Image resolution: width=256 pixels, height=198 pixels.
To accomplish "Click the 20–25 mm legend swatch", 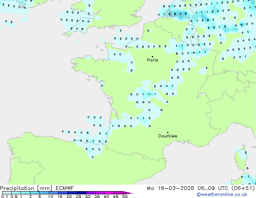I will click(72, 193).
